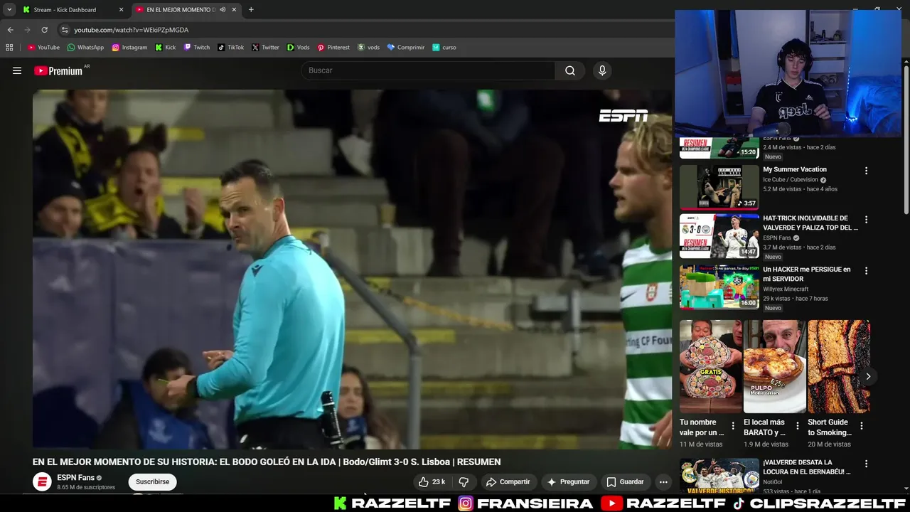Open options for HAT-TRICK INOLVIDABLE video

coord(866,220)
